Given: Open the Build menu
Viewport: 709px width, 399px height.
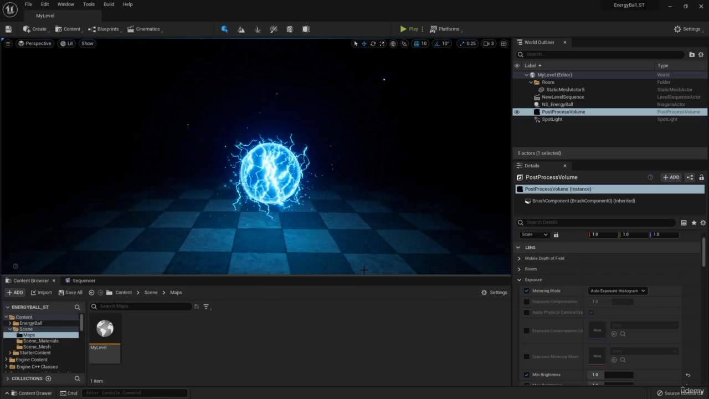Looking at the screenshot, I should click(109, 4).
